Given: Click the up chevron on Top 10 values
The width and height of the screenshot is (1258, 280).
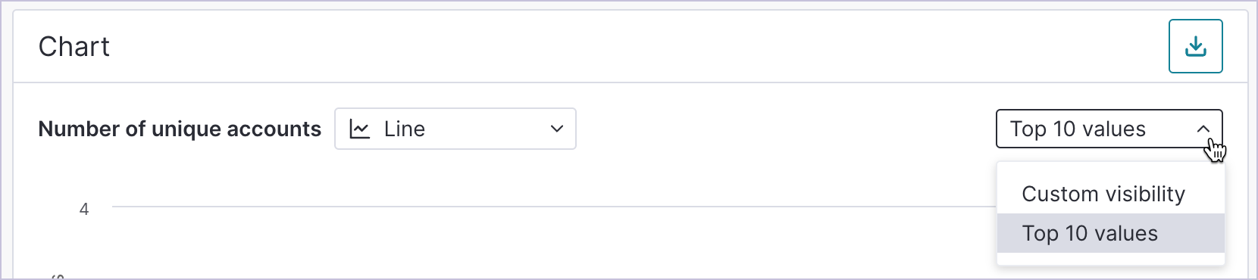Looking at the screenshot, I should coord(1203,129).
